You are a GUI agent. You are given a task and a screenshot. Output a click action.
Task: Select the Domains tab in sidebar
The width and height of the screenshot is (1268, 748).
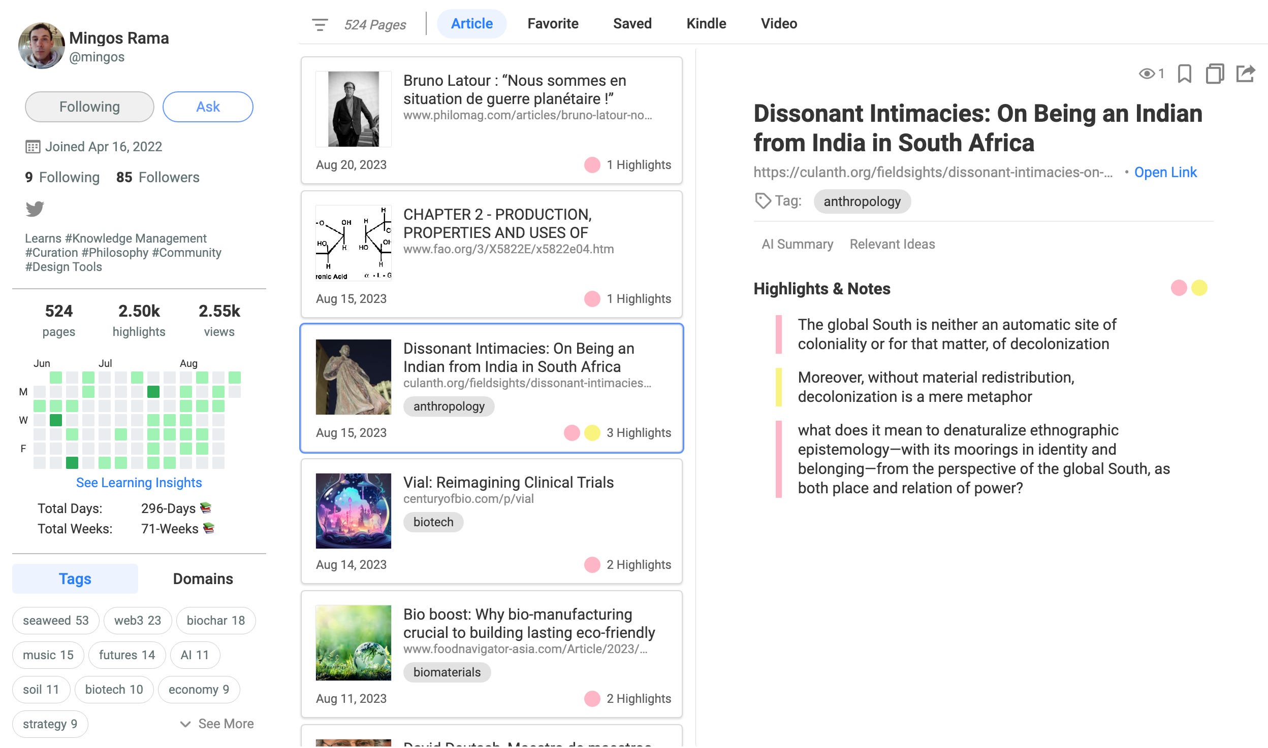pos(203,579)
